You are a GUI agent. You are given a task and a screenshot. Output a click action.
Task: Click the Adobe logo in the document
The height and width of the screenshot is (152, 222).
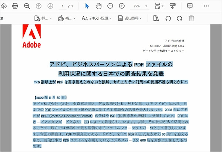pyautogui.click(x=31, y=36)
